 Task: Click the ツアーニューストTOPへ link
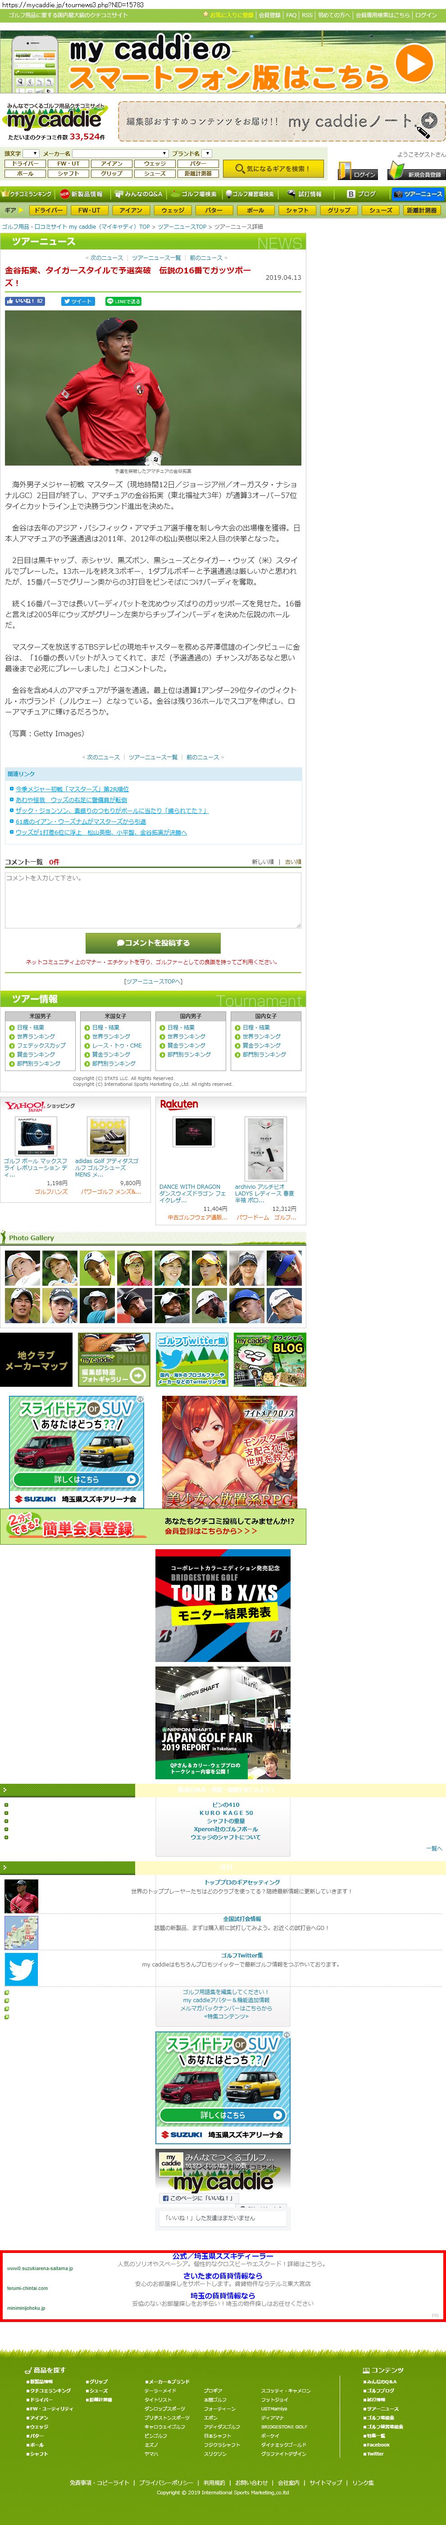(153, 980)
